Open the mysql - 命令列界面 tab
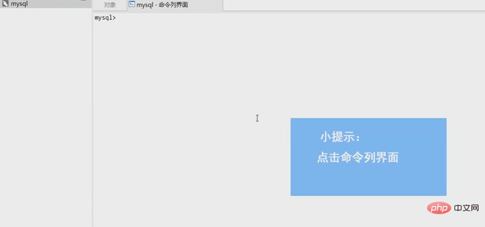Viewport: 485px width, 227px height. click(x=175, y=5)
